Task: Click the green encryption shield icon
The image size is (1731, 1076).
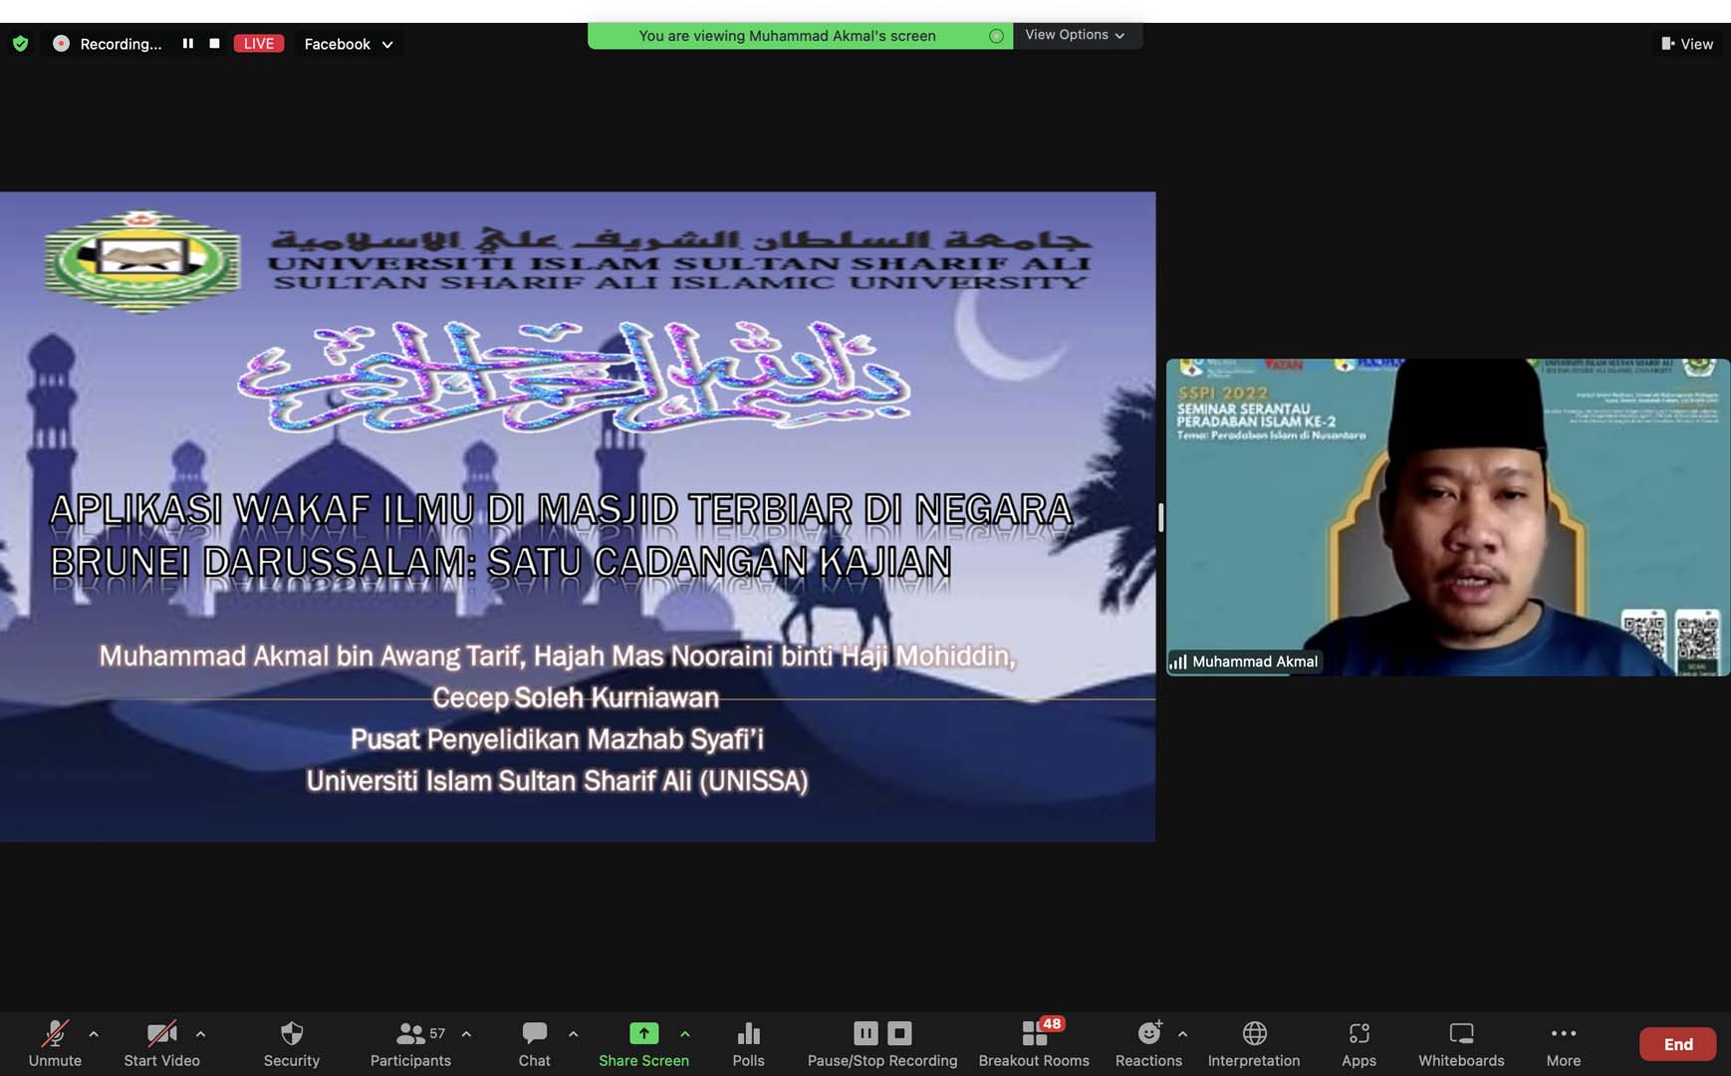Action: (x=20, y=44)
